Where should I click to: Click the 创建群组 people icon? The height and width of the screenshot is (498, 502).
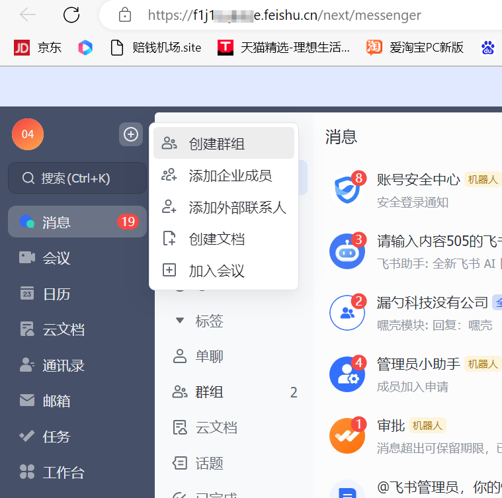point(169,143)
